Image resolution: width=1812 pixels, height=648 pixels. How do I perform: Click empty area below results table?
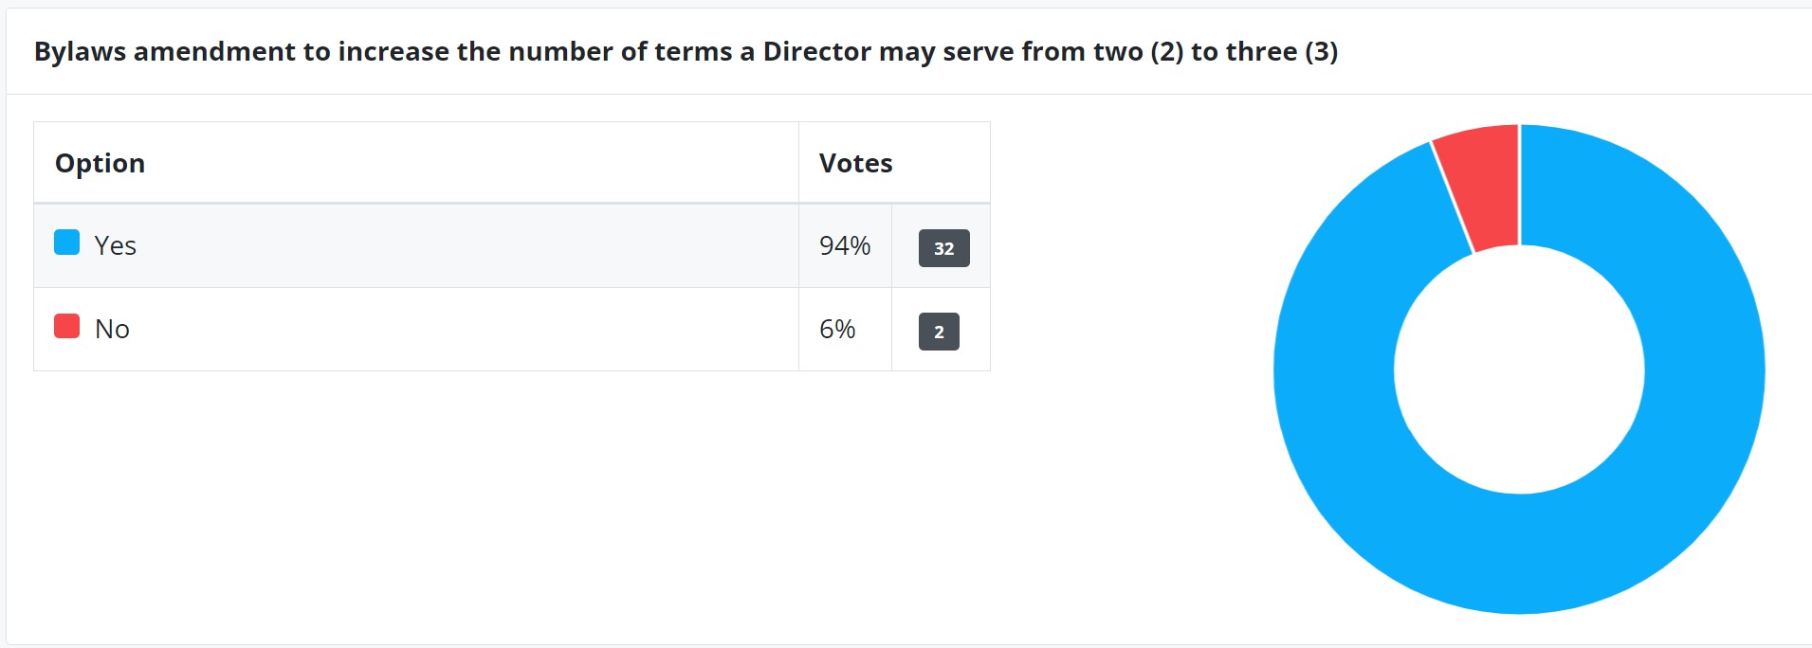512,502
